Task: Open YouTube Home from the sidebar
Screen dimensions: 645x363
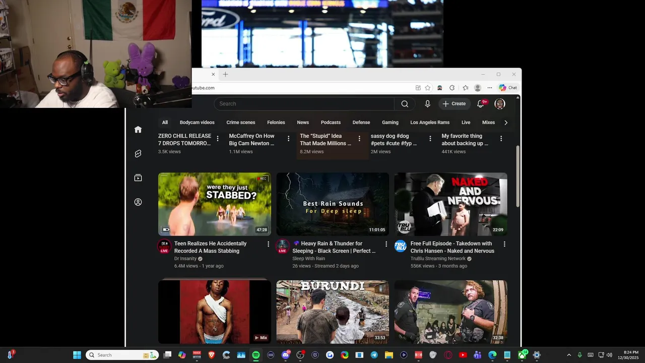Action: tap(138, 130)
